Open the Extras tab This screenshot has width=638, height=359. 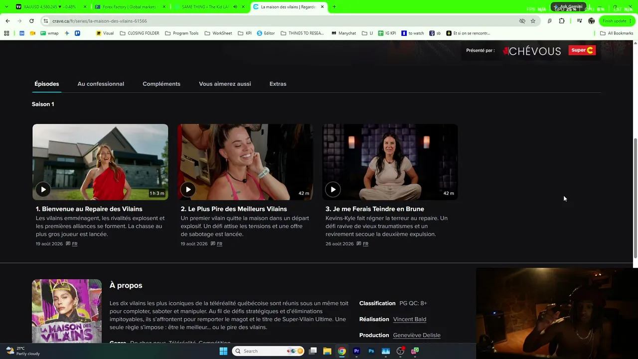[x=278, y=84]
